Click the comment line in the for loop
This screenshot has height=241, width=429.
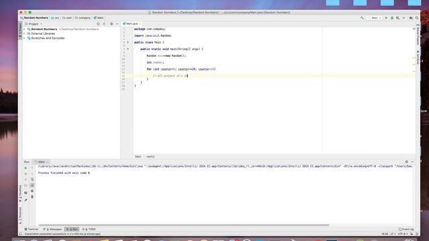pos(170,76)
